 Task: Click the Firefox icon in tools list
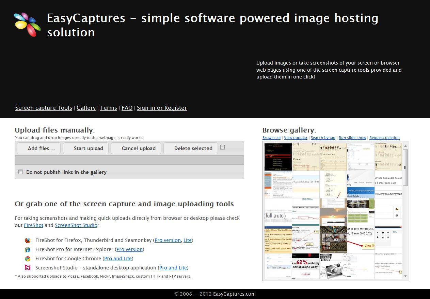click(28, 240)
